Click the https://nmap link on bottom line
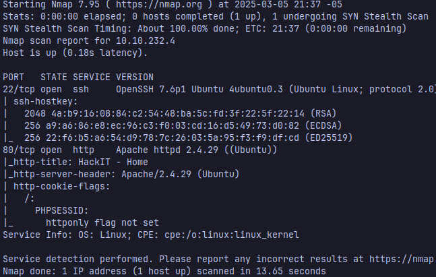 (x=404, y=259)
